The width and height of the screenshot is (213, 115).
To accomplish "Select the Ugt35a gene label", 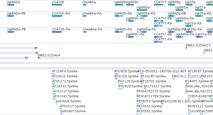I will click(x=200, y=7).
